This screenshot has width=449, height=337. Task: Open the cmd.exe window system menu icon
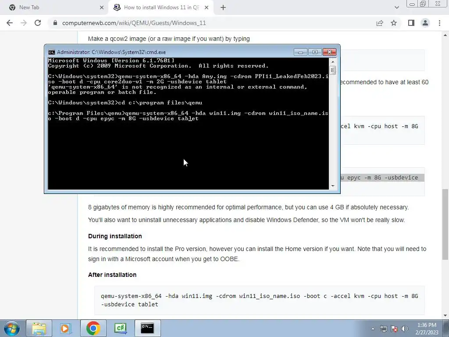(x=52, y=52)
